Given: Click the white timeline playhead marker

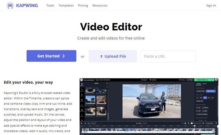Looking at the screenshot, I should (195, 126).
